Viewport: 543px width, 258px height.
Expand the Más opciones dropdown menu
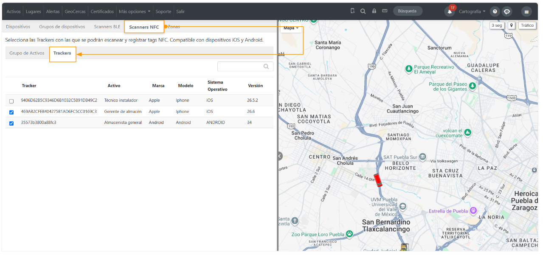[135, 11]
